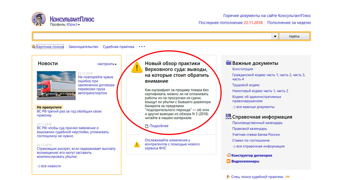Open Ставки по госпошлине link
This screenshot has width=343, height=180.
(251, 140)
